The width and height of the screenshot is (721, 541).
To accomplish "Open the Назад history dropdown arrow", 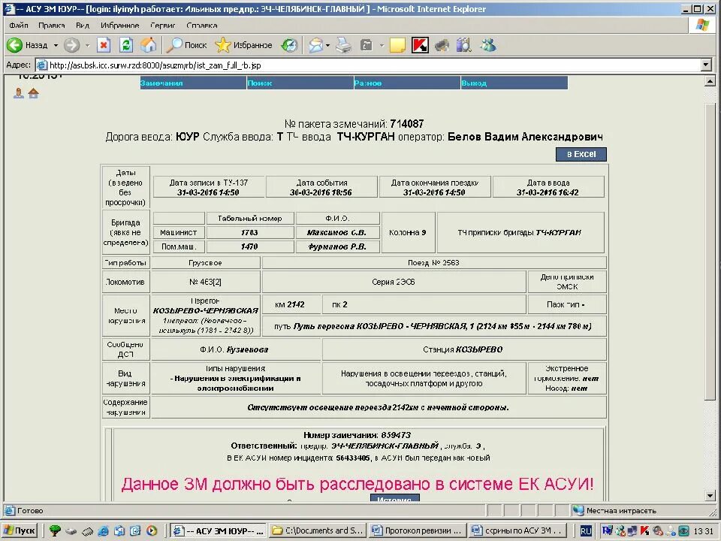I will click(56, 46).
